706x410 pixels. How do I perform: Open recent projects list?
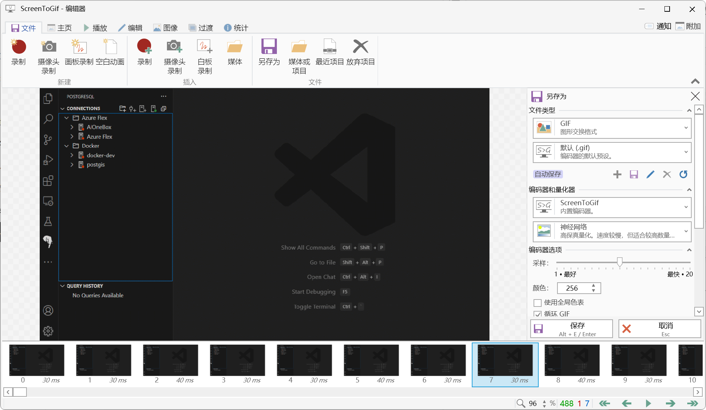[x=330, y=52]
